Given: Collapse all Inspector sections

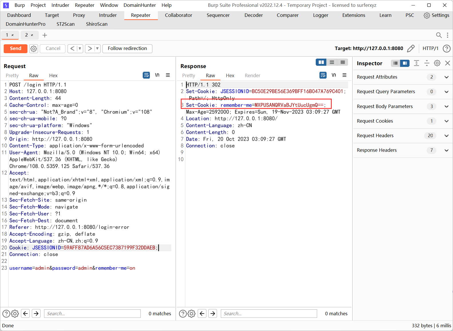Looking at the screenshot, I should 427,63.
